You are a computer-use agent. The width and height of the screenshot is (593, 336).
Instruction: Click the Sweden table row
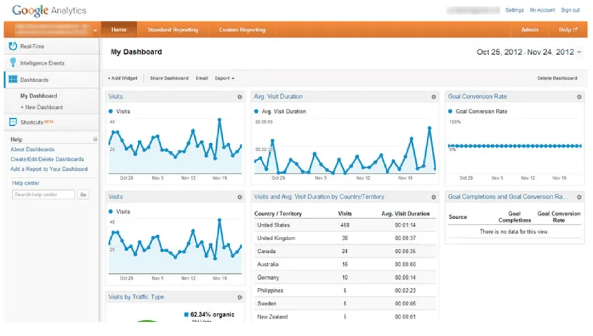point(345,304)
